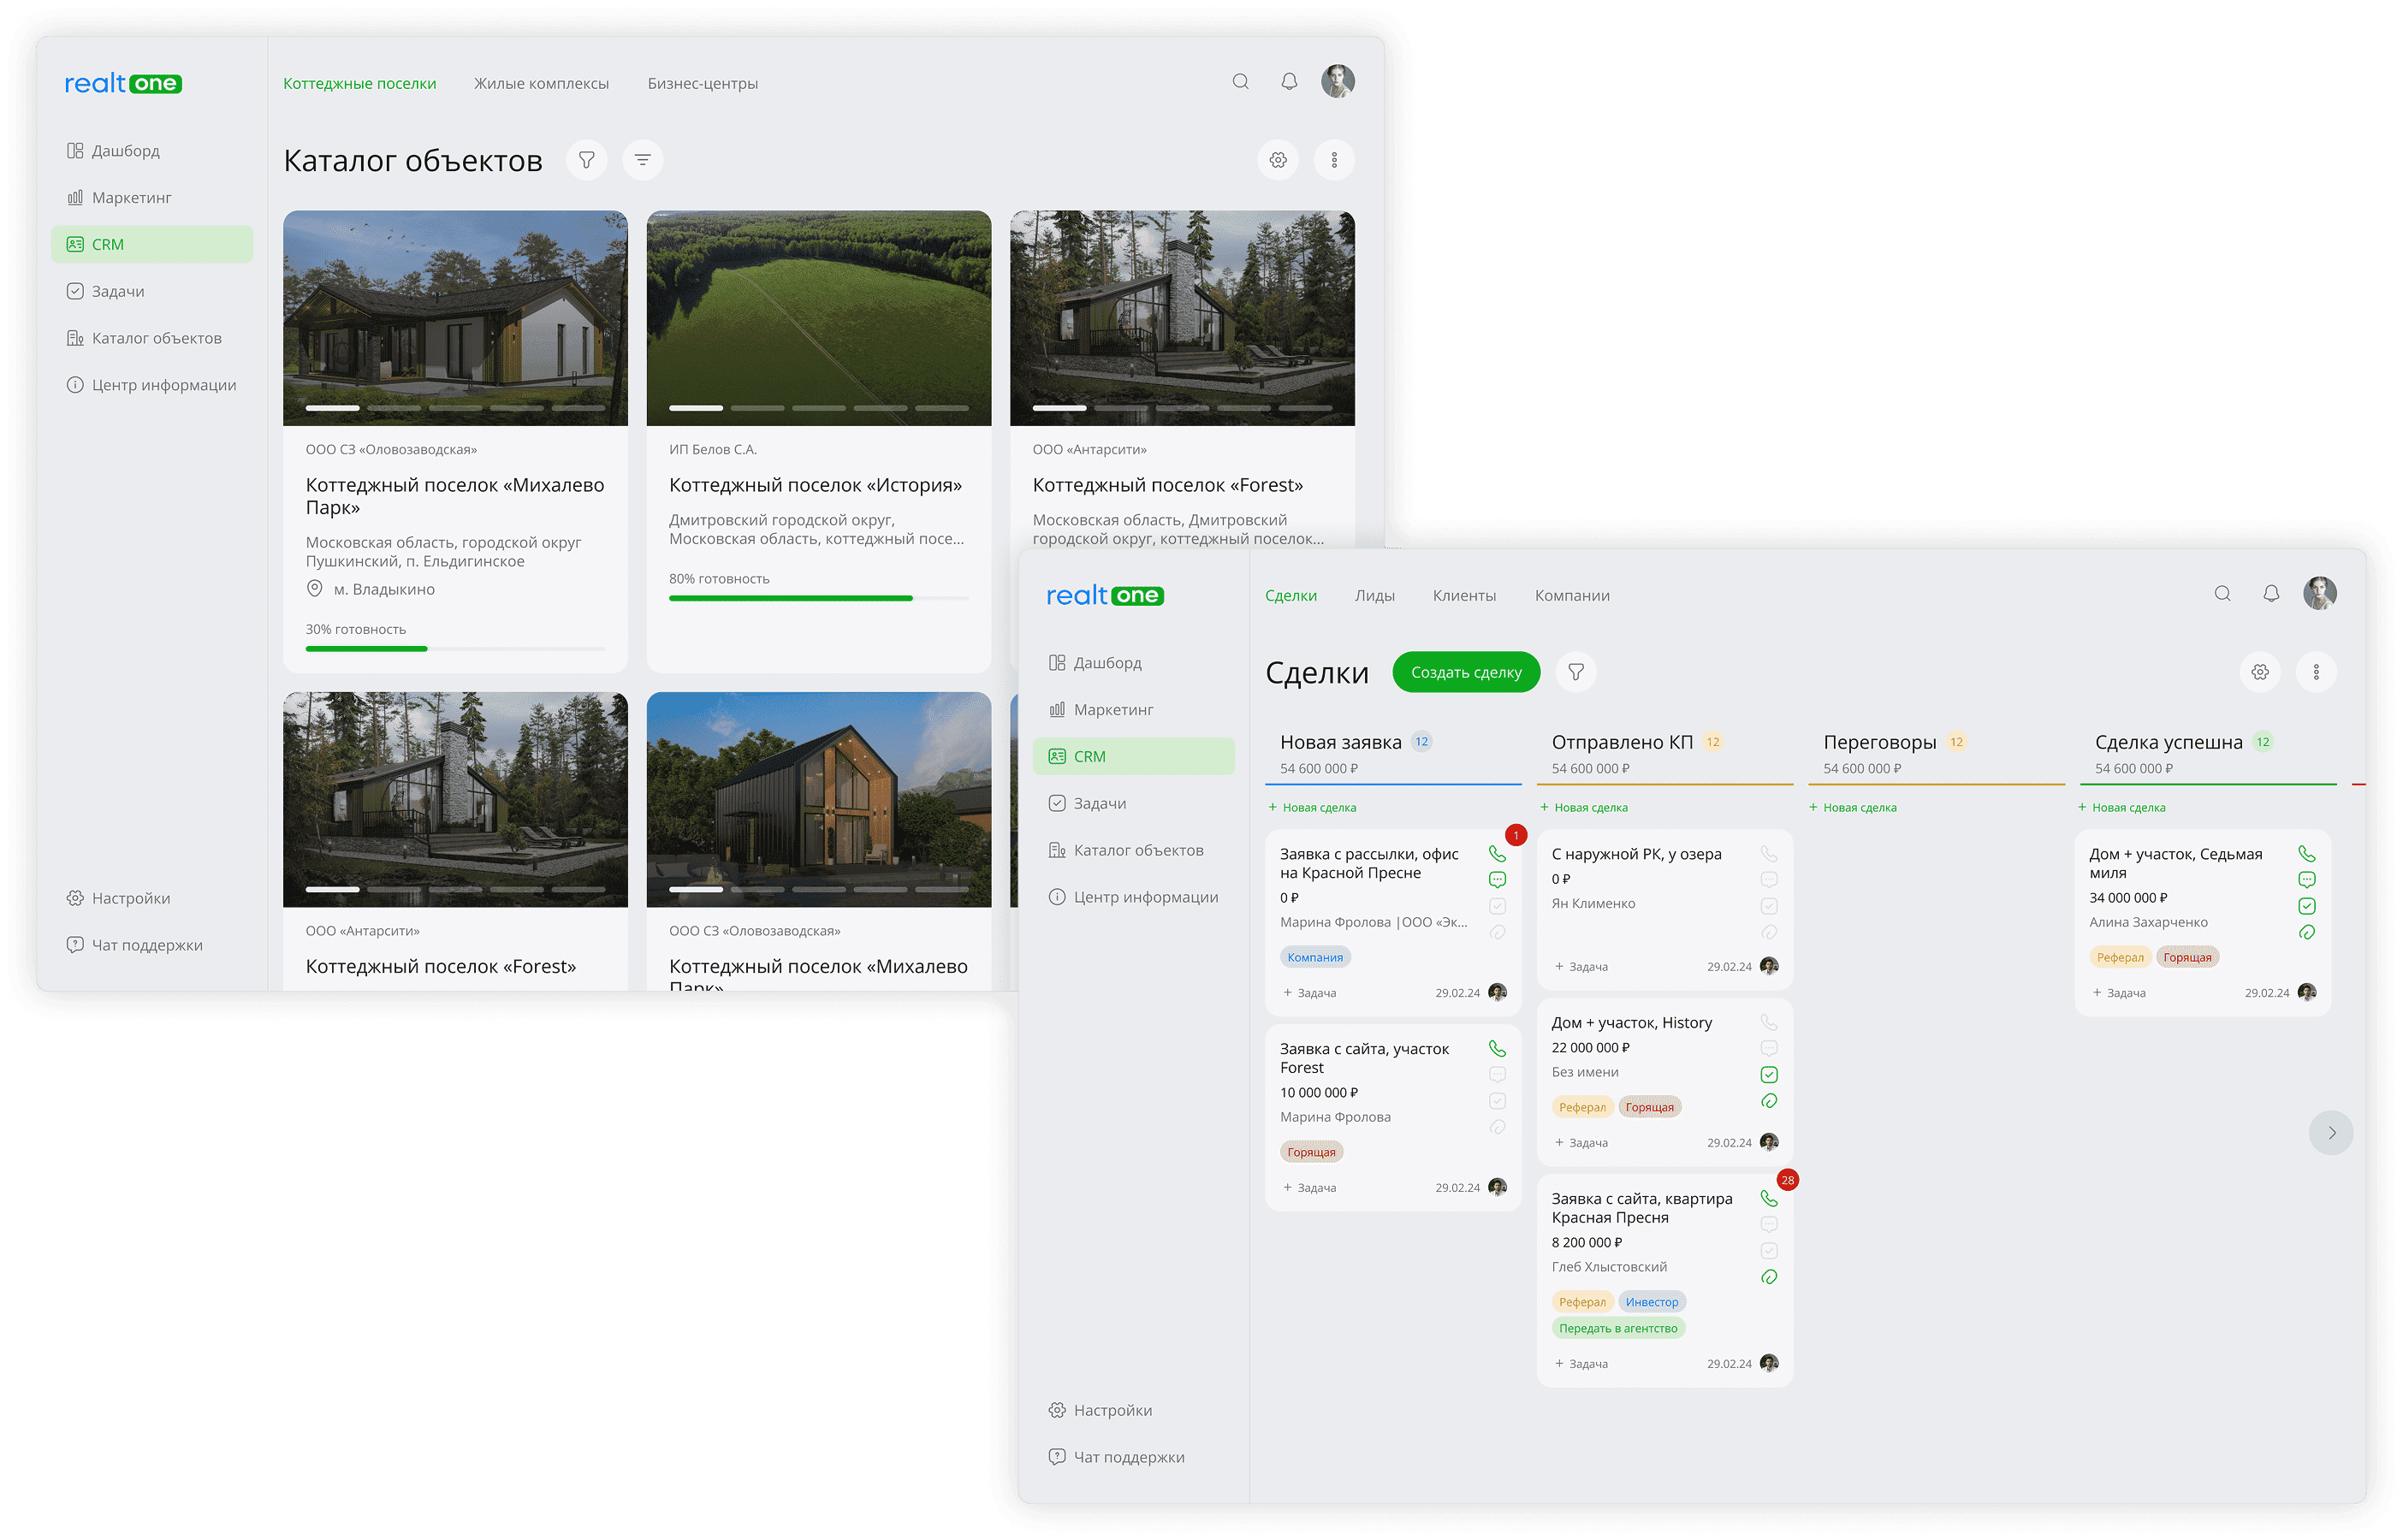Toggle the task checkbox on the Дом + участок, Седьмая миля card

[x=2306, y=906]
